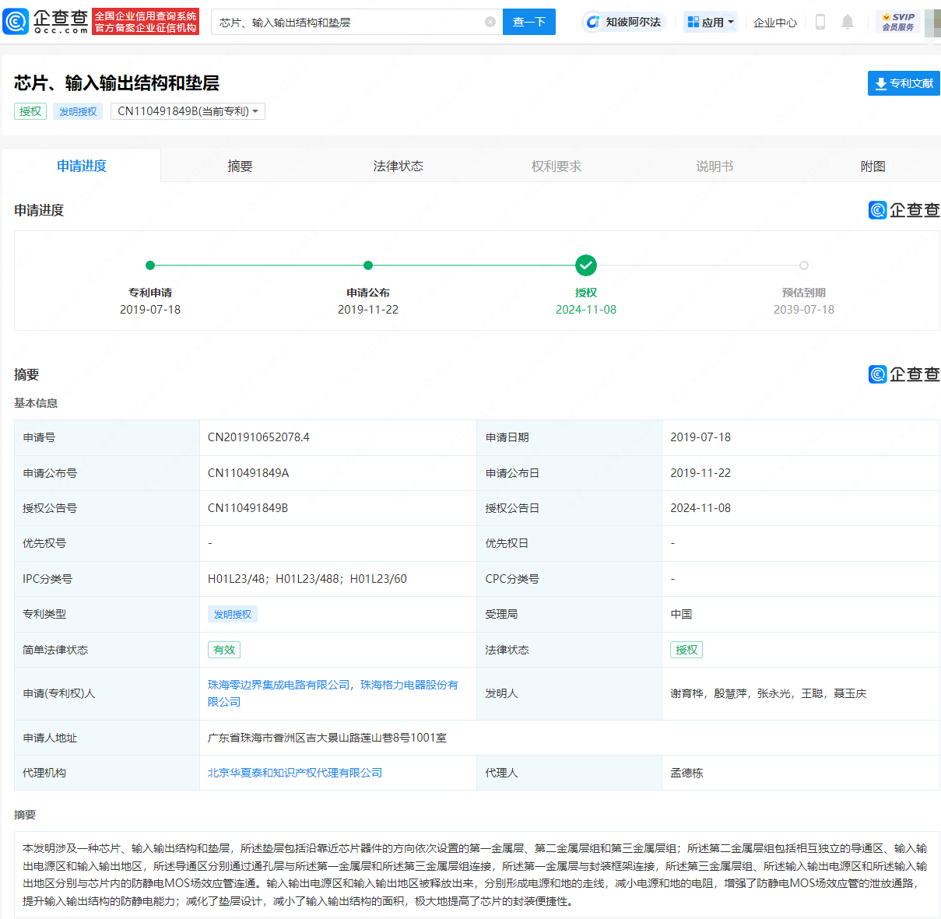The width and height of the screenshot is (941, 919).
Task: Open notifications bell icon
Action: pyautogui.click(x=848, y=22)
